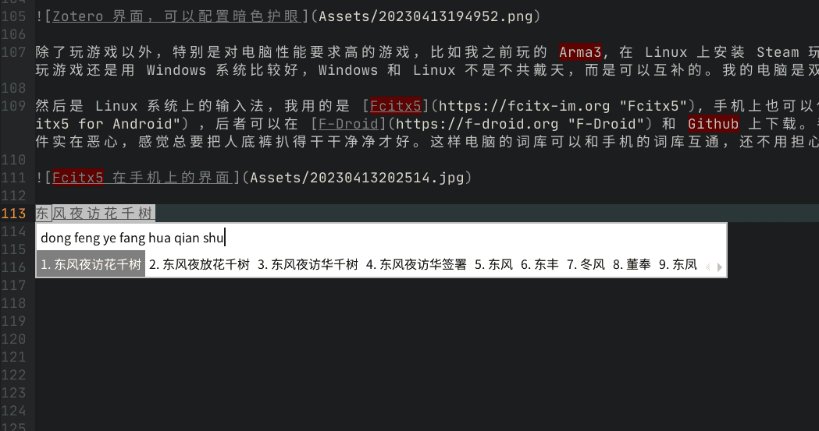Screen dimensions: 819x431
Task: Click the previous candidate page arrow
Action: coord(708,267)
